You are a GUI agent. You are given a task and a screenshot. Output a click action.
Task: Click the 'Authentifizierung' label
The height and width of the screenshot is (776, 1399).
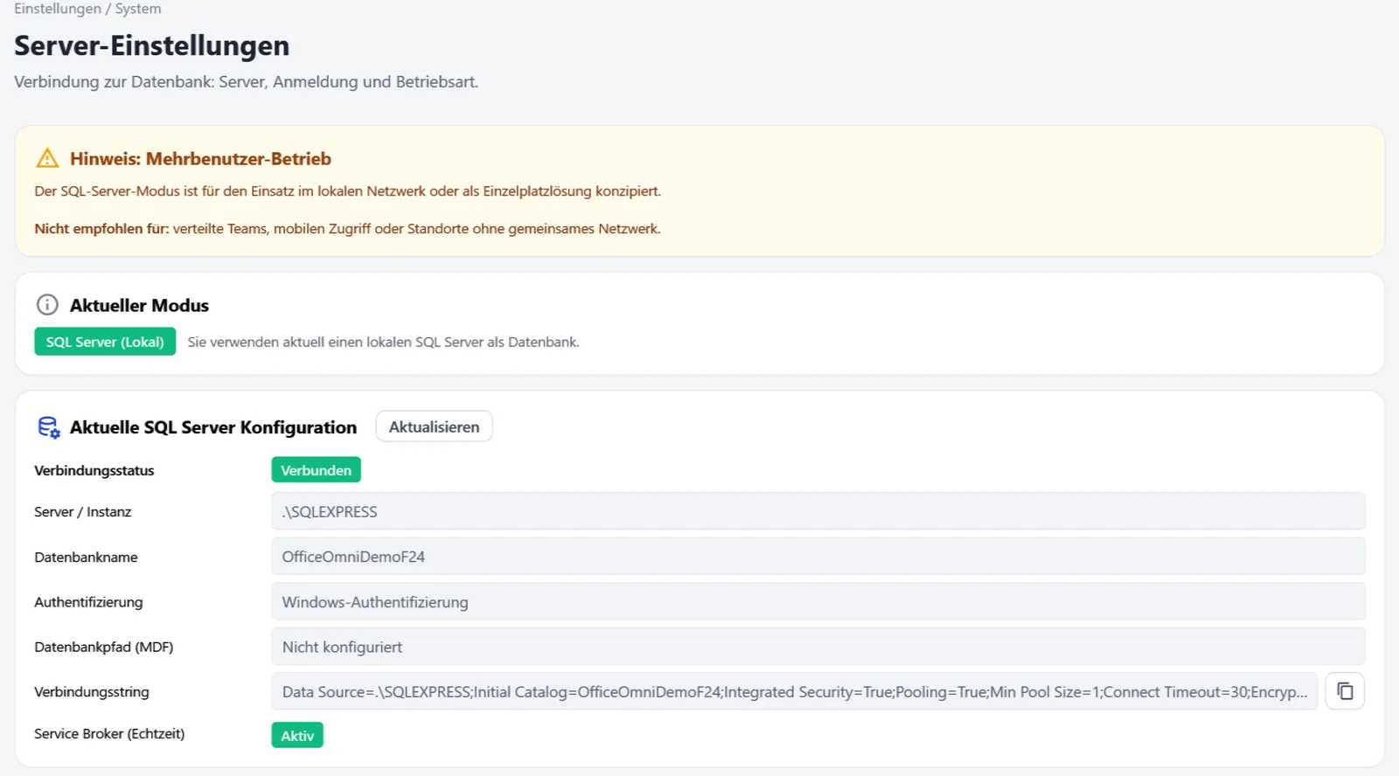[88, 602]
